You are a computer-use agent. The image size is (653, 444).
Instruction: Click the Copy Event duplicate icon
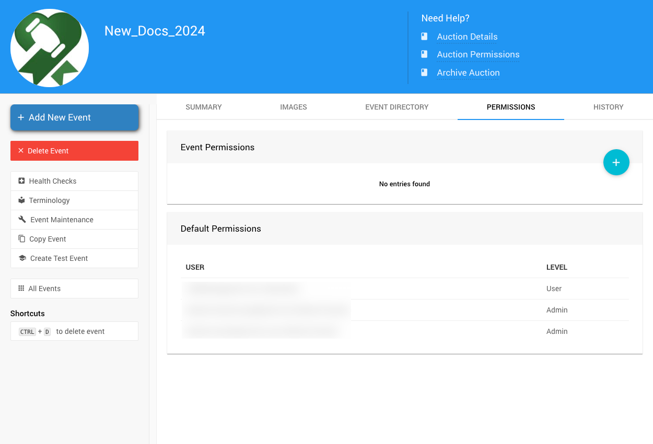(21, 239)
